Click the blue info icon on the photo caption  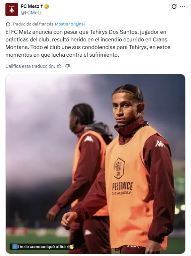click(15, 246)
